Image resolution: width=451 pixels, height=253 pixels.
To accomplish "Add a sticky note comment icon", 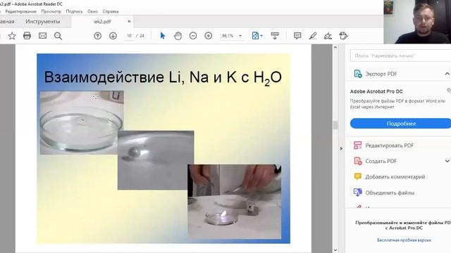I will coord(297,36).
